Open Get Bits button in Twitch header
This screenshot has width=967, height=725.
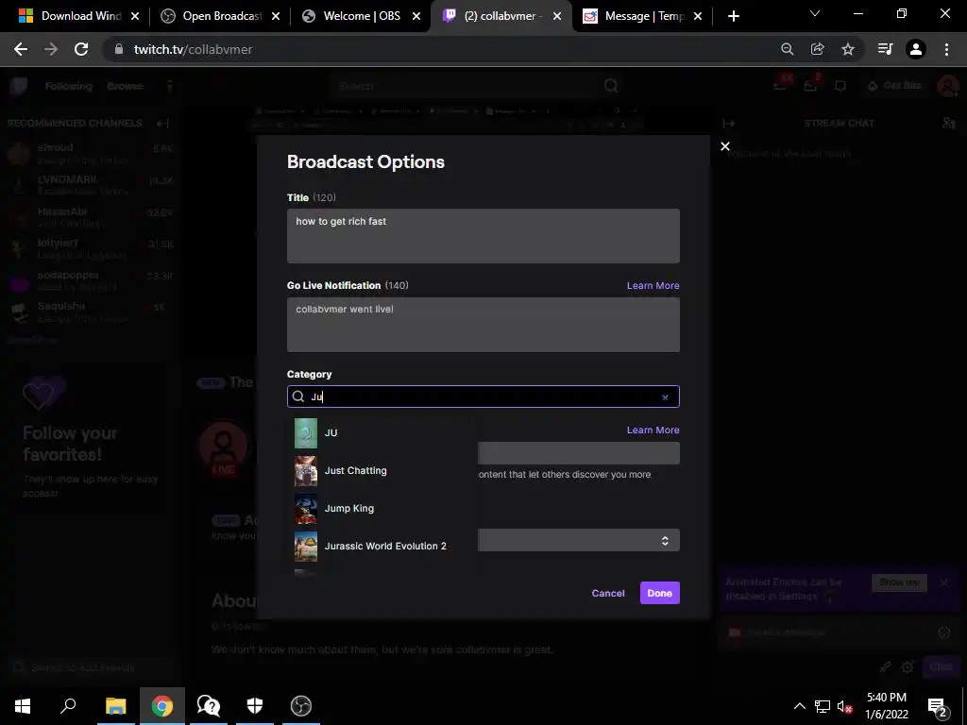point(894,86)
